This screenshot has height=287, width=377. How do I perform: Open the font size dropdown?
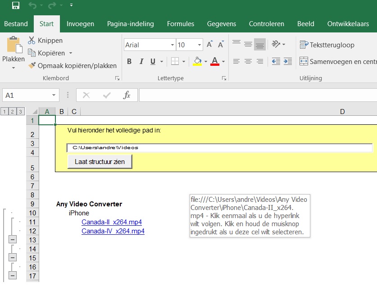(x=200, y=45)
